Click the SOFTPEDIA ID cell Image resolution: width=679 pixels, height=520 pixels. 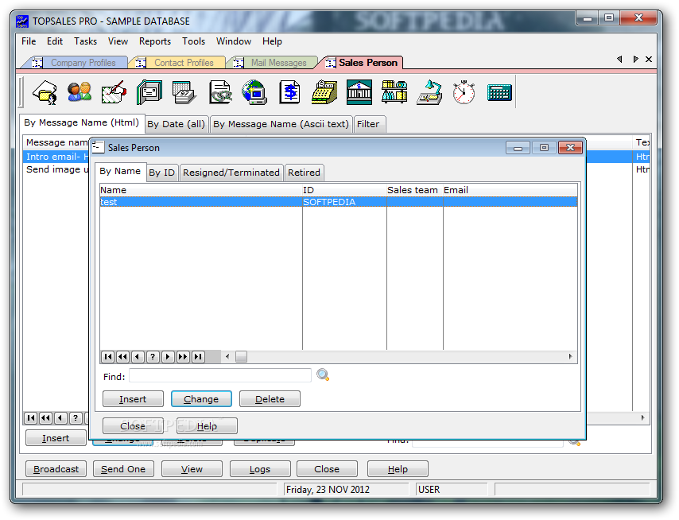point(344,202)
